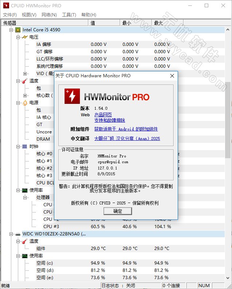This screenshot has width=232, height=289.
Task: Collapse the 处理器 utilization node
Action: [x=25, y=198]
